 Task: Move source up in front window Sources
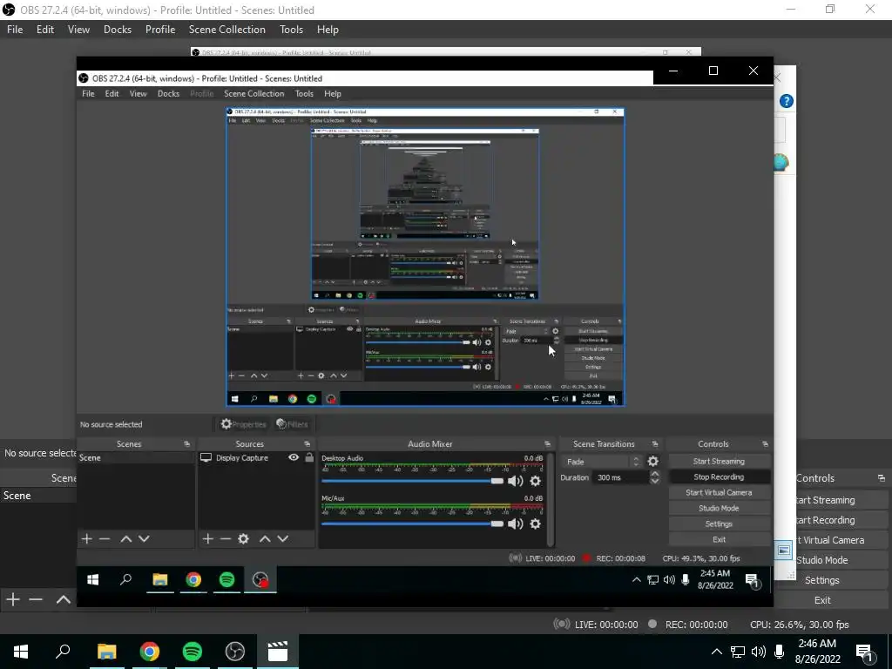pyautogui.click(x=265, y=538)
